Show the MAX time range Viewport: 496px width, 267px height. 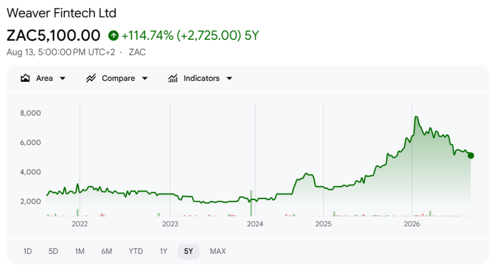pyautogui.click(x=218, y=251)
